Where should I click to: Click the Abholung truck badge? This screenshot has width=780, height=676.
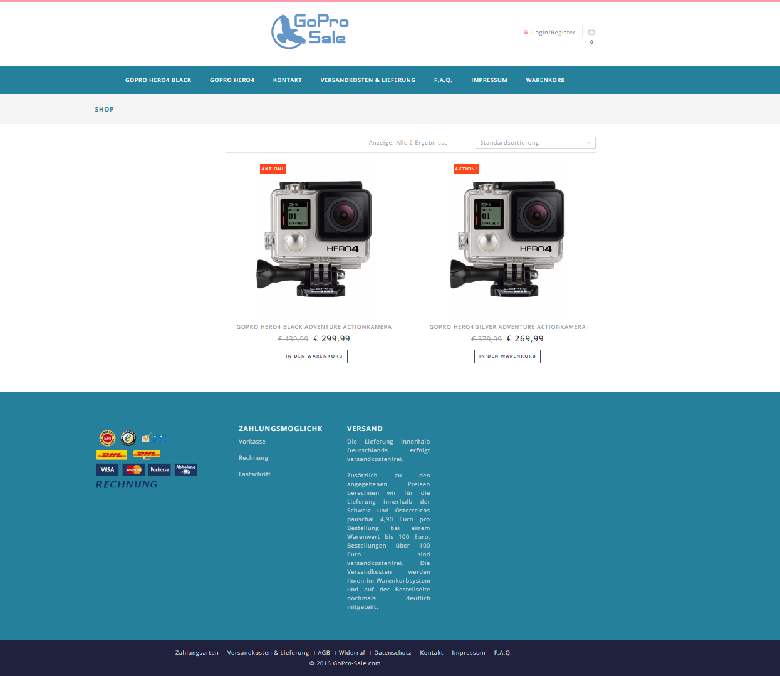point(186,469)
